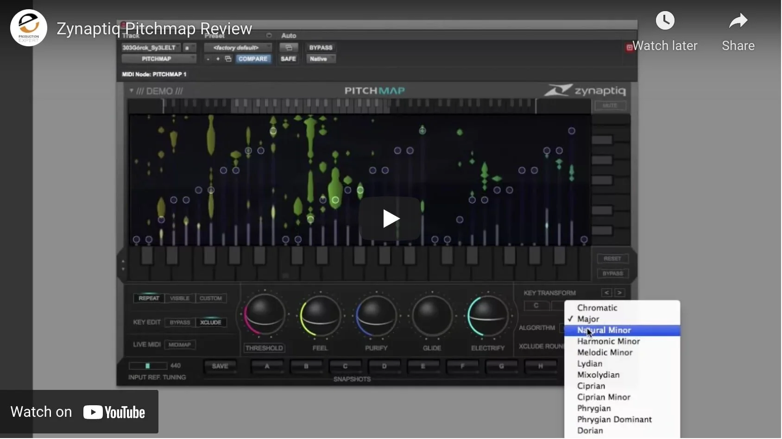Screen dimensions: 782x439
Task: Toggle the plugin BYPASS button below RESET
Action: (612, 273)
